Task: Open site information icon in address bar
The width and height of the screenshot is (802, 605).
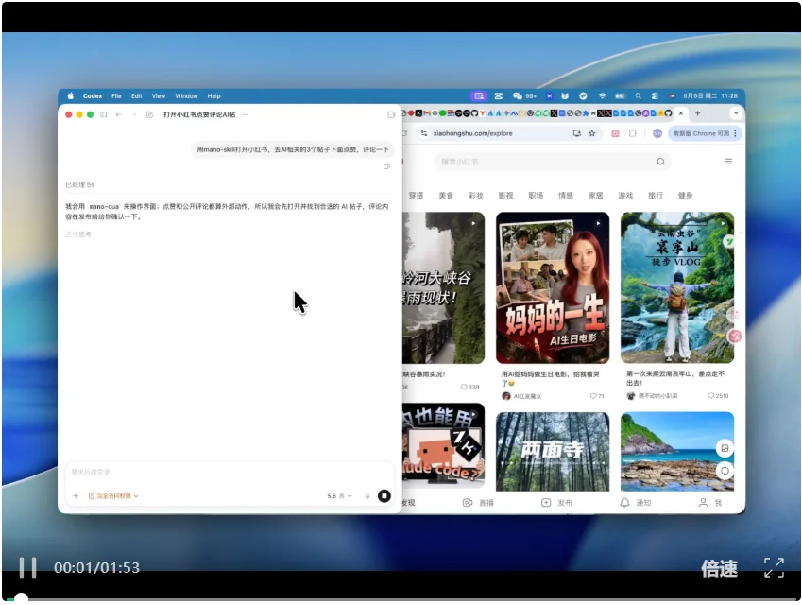Action: [x=424, y=133]
